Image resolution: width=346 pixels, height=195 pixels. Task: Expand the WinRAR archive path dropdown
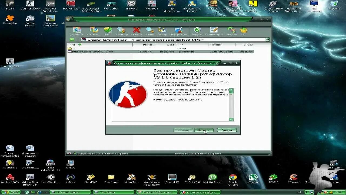point(268,40)
